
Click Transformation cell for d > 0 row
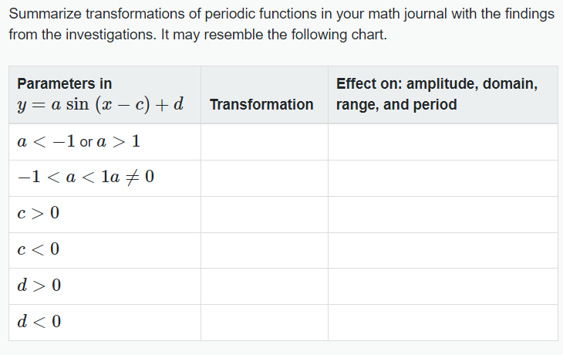pyautogui.click(x=264, y=286)
